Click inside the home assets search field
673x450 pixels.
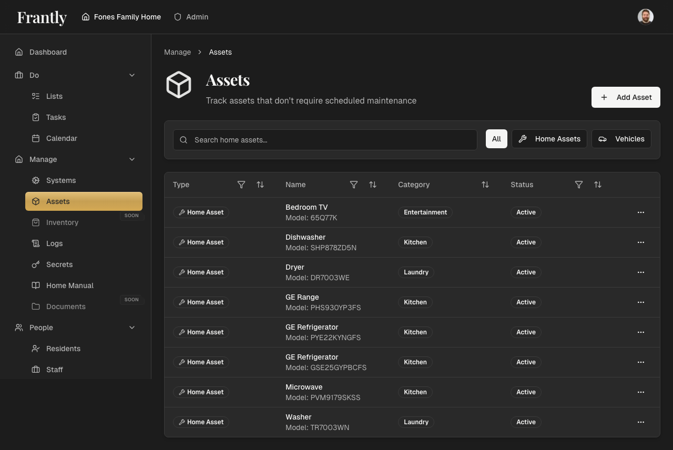click(325, 140)
